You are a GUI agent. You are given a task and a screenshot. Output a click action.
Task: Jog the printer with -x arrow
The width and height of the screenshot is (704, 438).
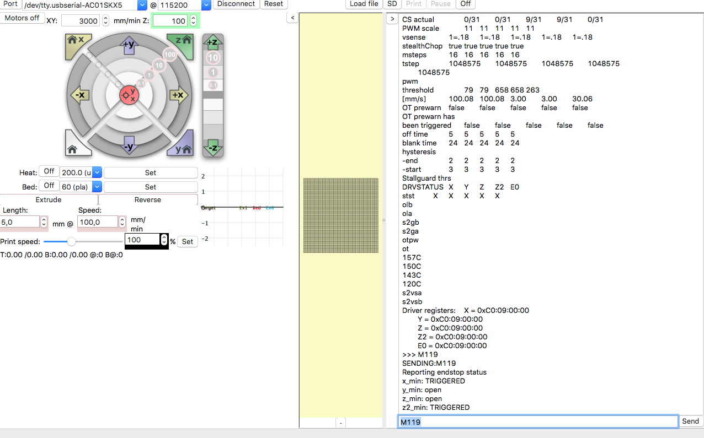pos(79,95)
